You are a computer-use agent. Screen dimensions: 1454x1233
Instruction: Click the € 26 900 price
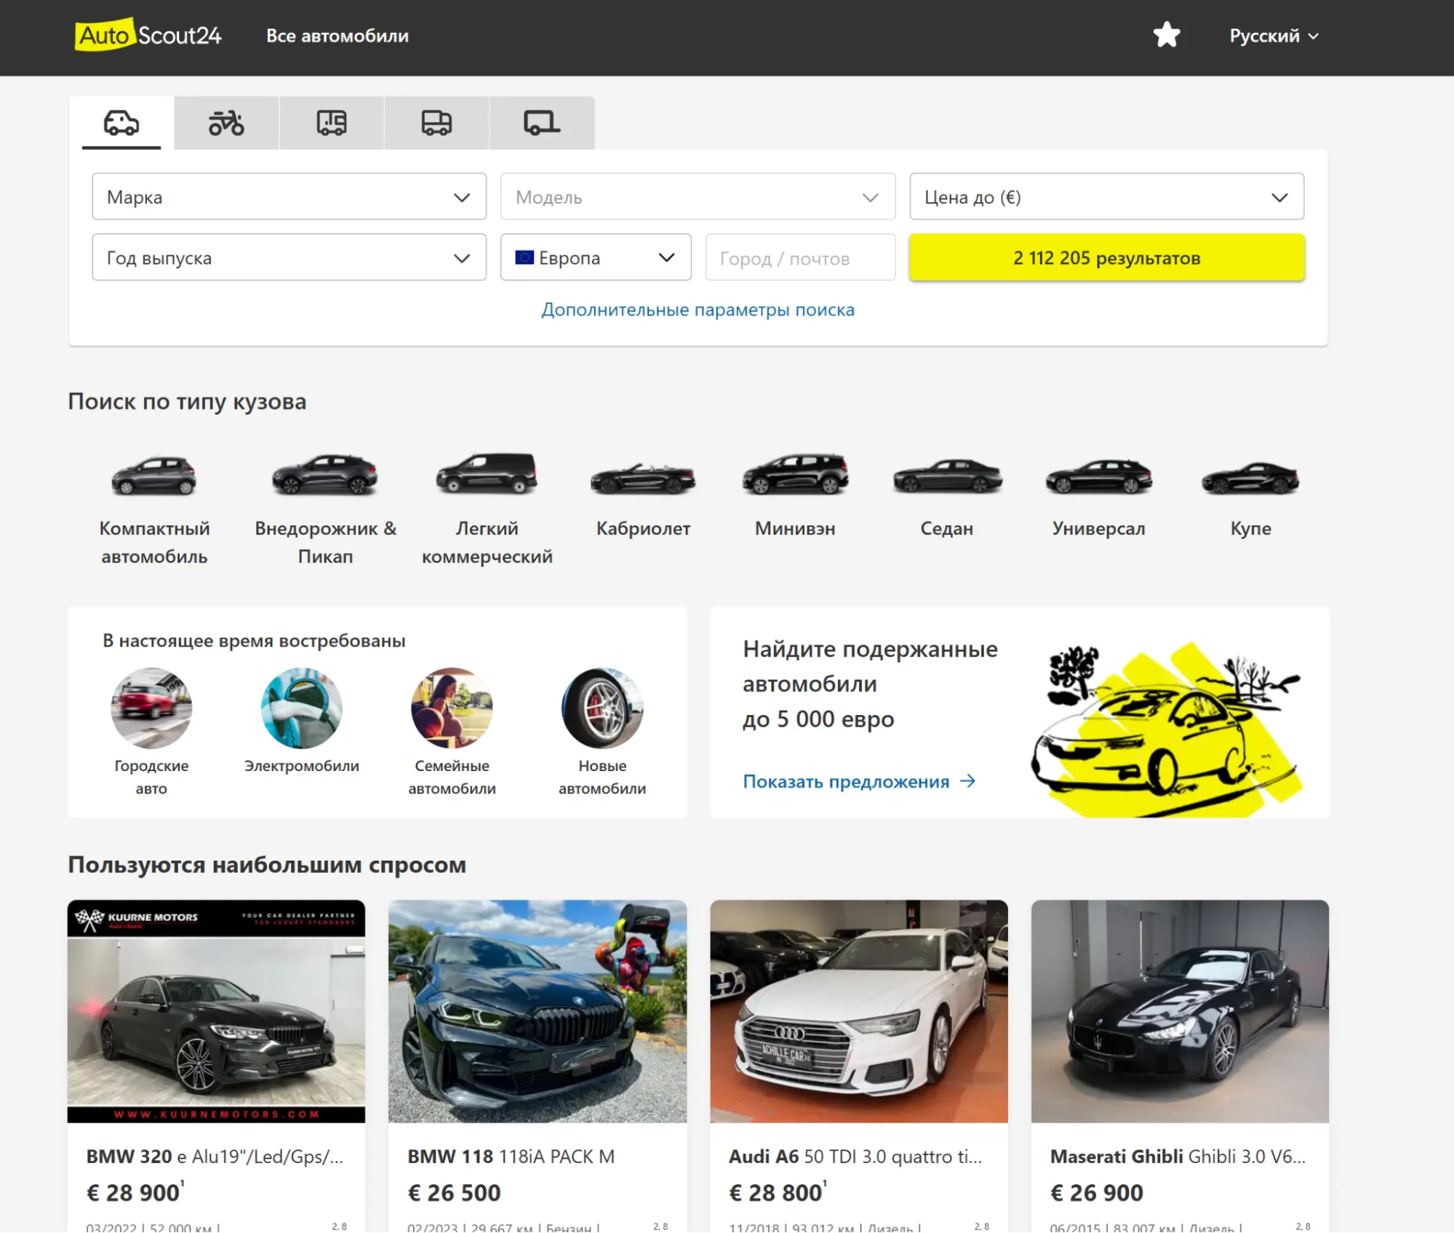coord(1097,1192)
